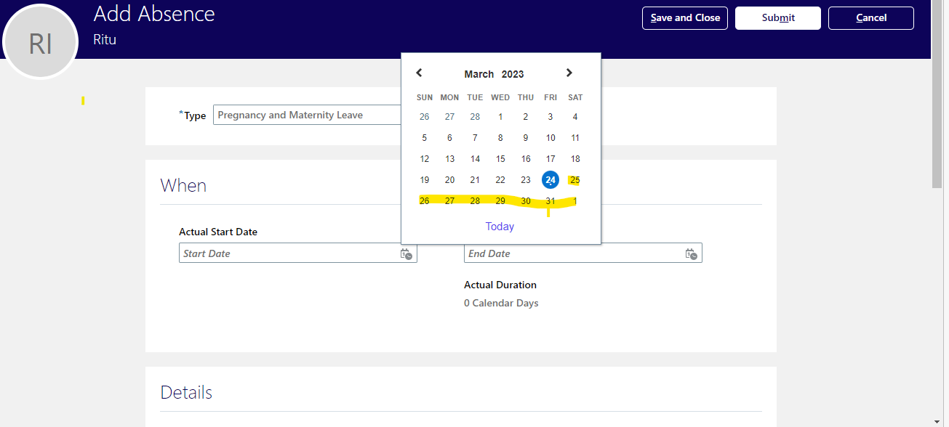Open the End Date calendar picker icon
The image size is (949, 427).
692,253
